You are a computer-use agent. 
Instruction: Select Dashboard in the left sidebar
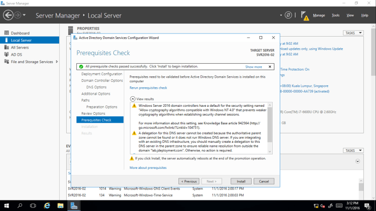[20, 33]
